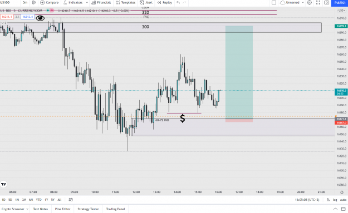Change the 5m timeframe interval
Screen dimensions: 348x213
(x=25, y=3)
